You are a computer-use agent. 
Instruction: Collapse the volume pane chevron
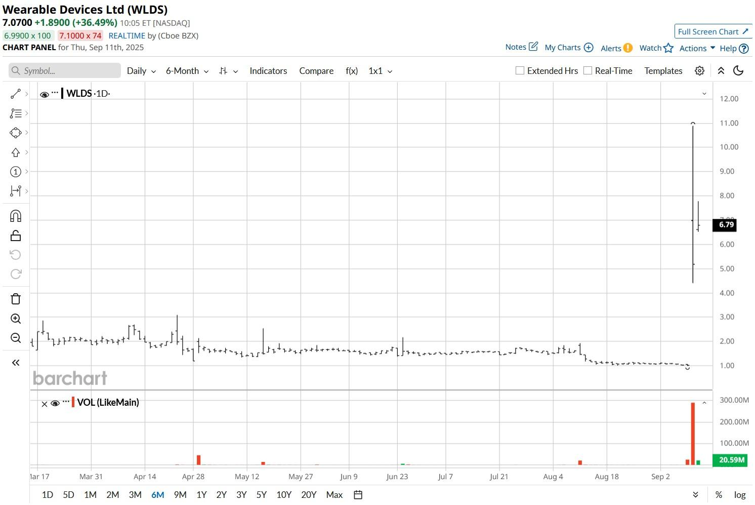click(704, 403)
